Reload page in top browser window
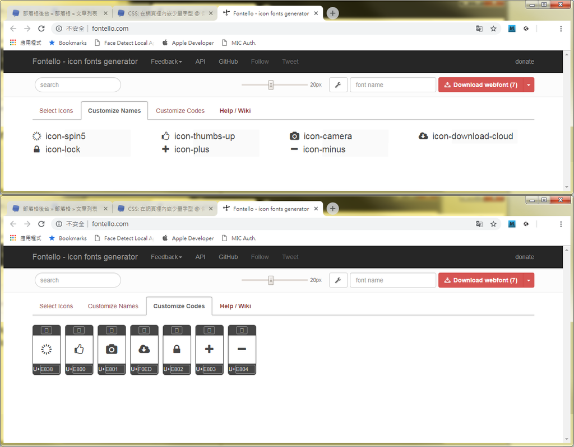 pyautogui.click(x=41, y=29)
